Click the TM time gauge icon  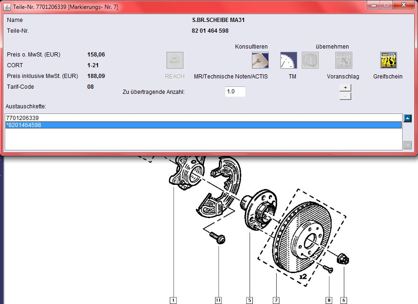[288, 60]
